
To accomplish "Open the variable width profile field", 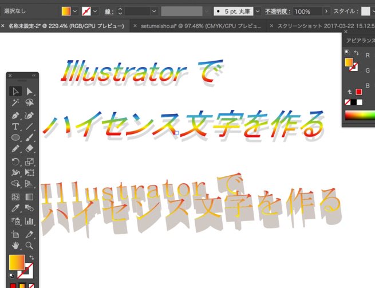I will 181,11.
